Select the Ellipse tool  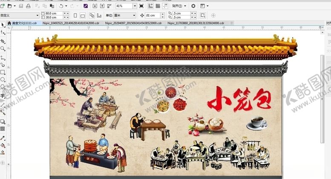pos(3,80)
